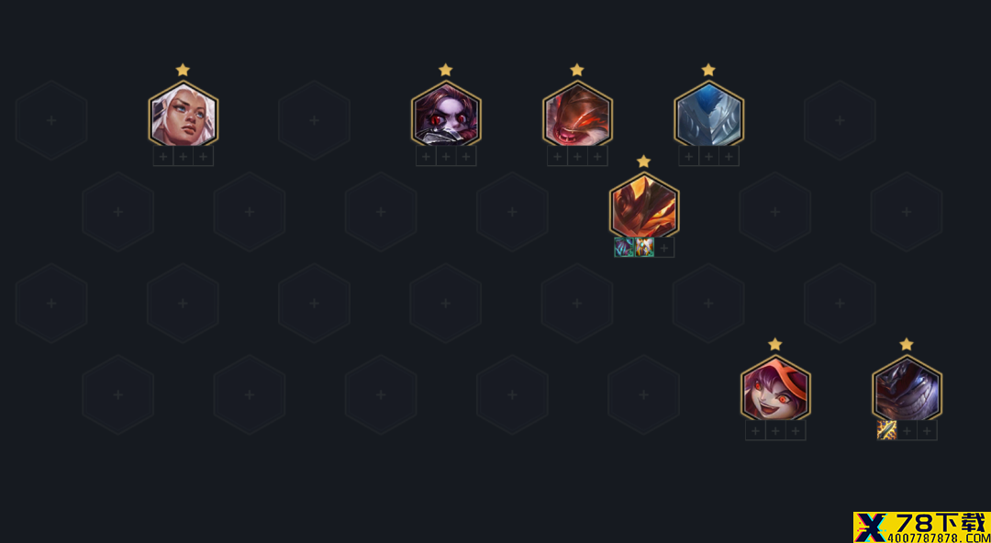Image resolution: width=991 pixels, height=543 pixels.
Task: Click the 78 download watermark logo
Action: pyautogui.click(x=922, y=527)
